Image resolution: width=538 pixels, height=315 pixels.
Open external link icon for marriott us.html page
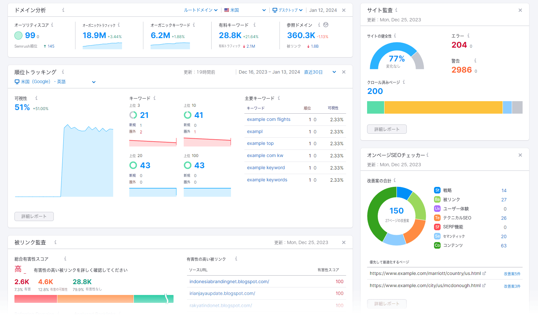tap(484, 273)
